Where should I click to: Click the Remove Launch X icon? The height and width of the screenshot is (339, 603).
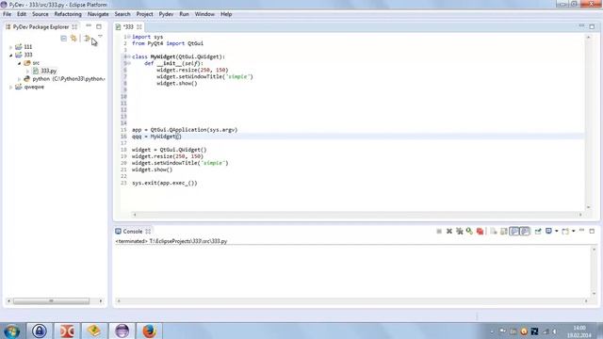448,232
